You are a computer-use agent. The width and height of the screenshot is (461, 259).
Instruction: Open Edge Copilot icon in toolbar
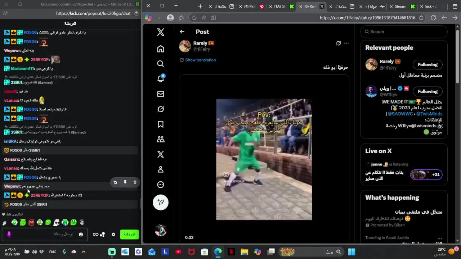(148, 18)
